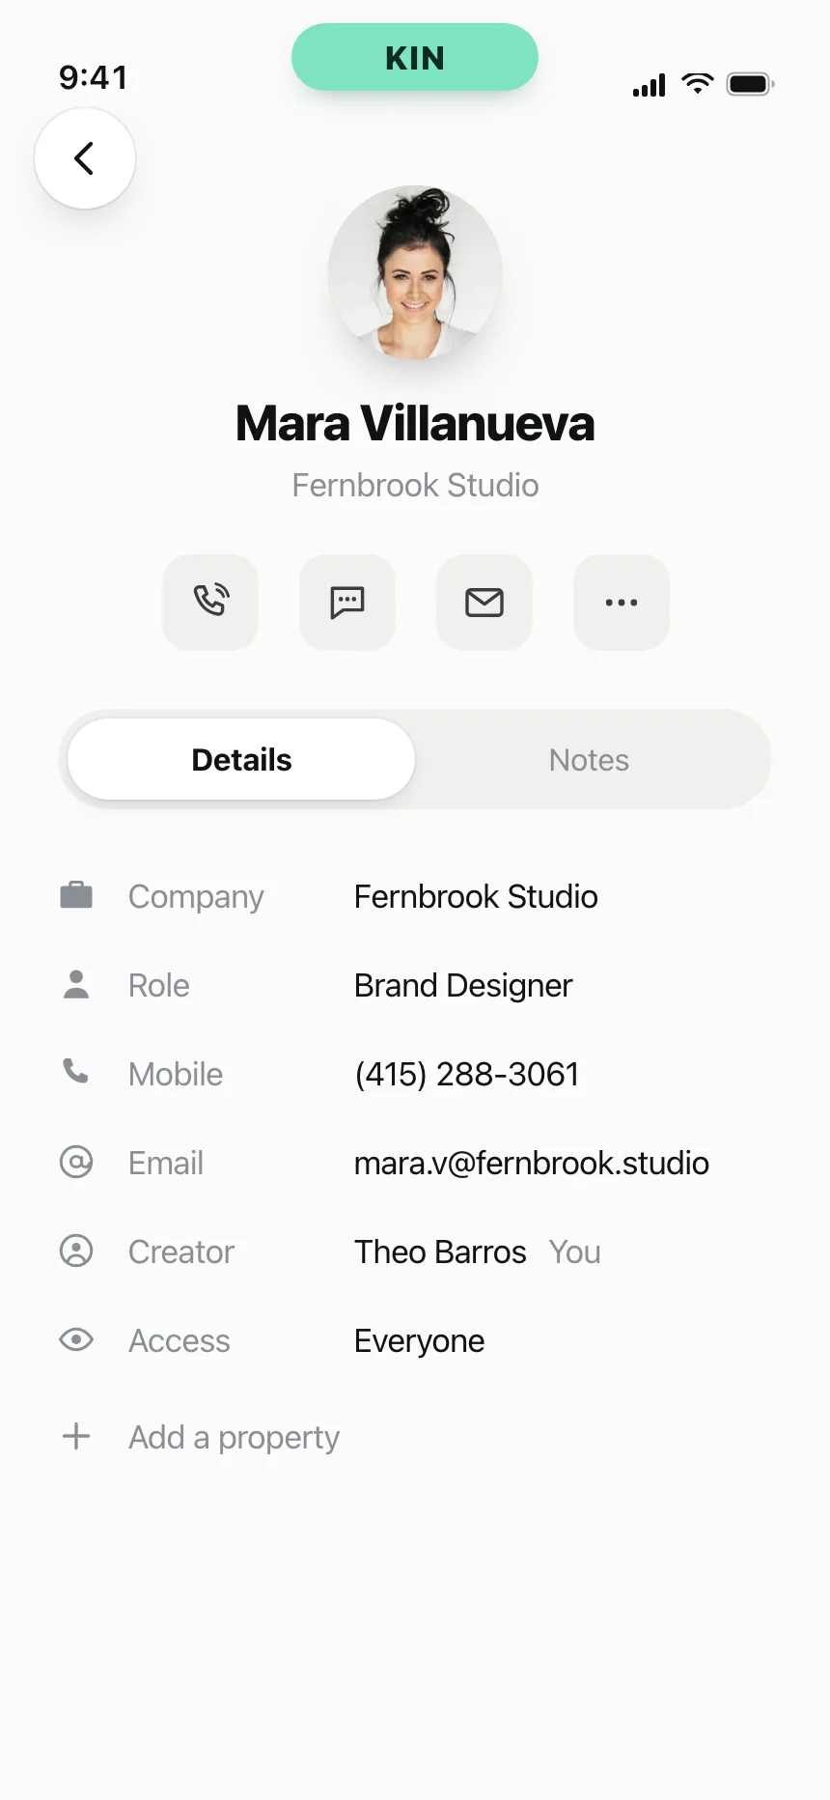
Task: Open chat via the message bubble icon
Action: click(x=347, y=602)
